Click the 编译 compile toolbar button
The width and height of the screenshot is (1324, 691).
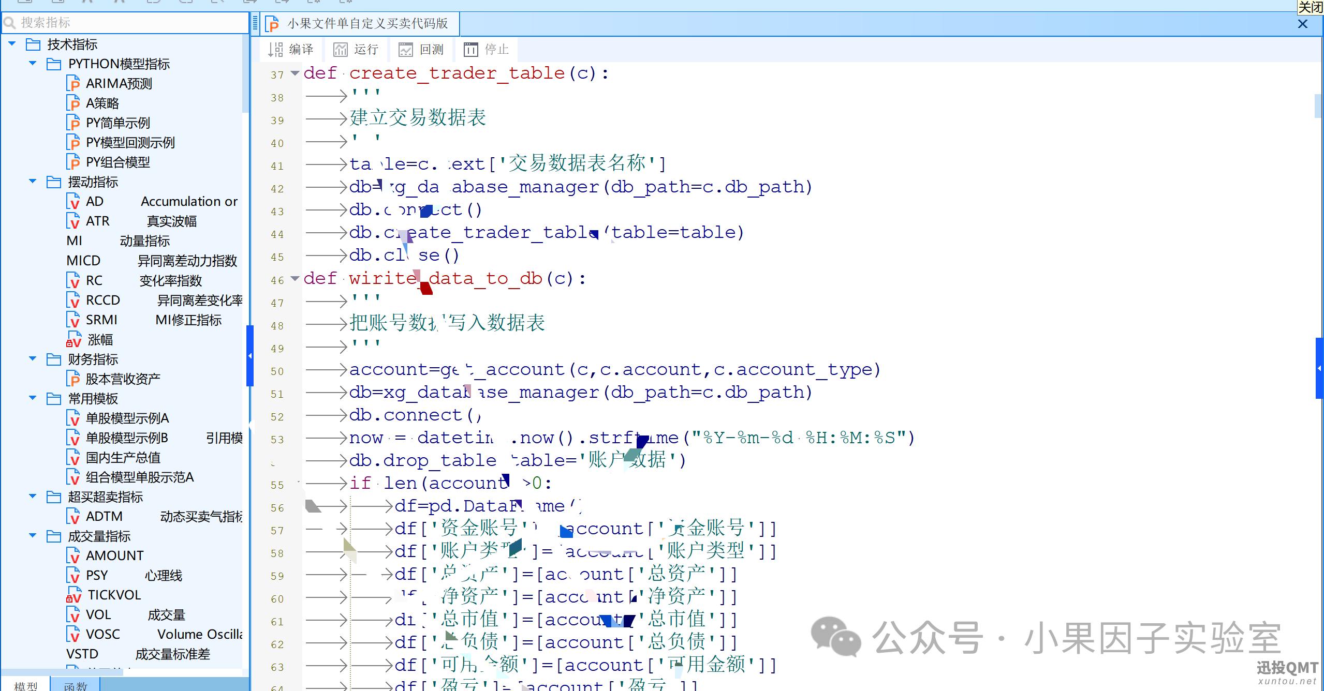[291, 50]
